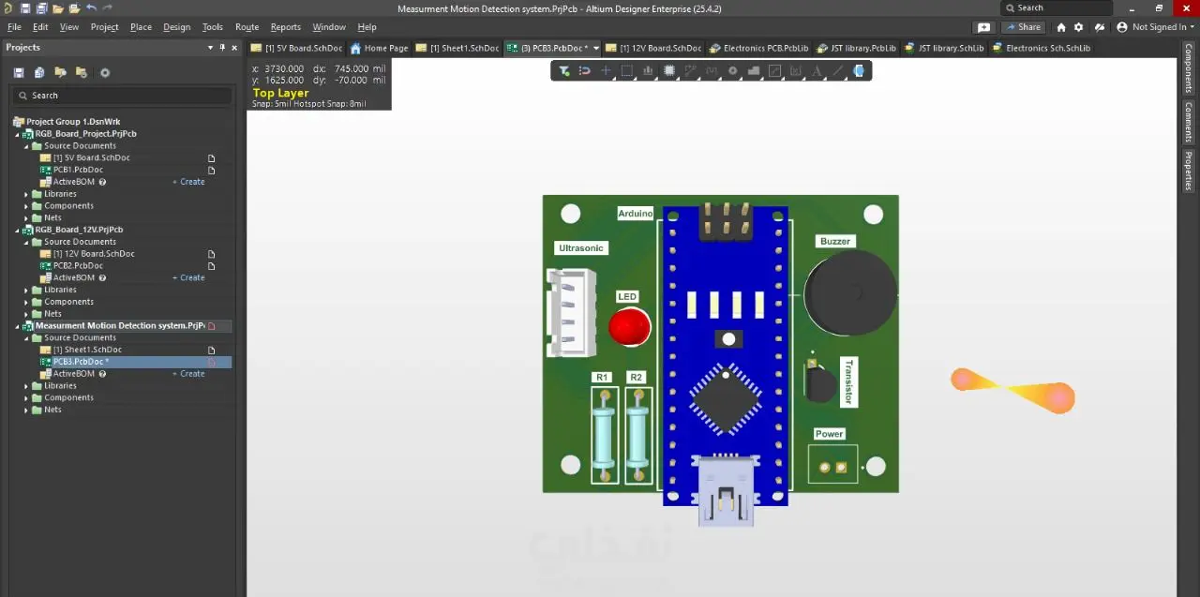Viewport: 1200px width, 597px height.
Task: Click the Undo arrow in the title bar
Action: 92,8
